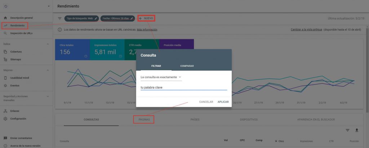Image resolution: width=369 pixels, height=148 pixels.
Task: Click help icon on Clics totales card
Action: click(x=86, y=56)
